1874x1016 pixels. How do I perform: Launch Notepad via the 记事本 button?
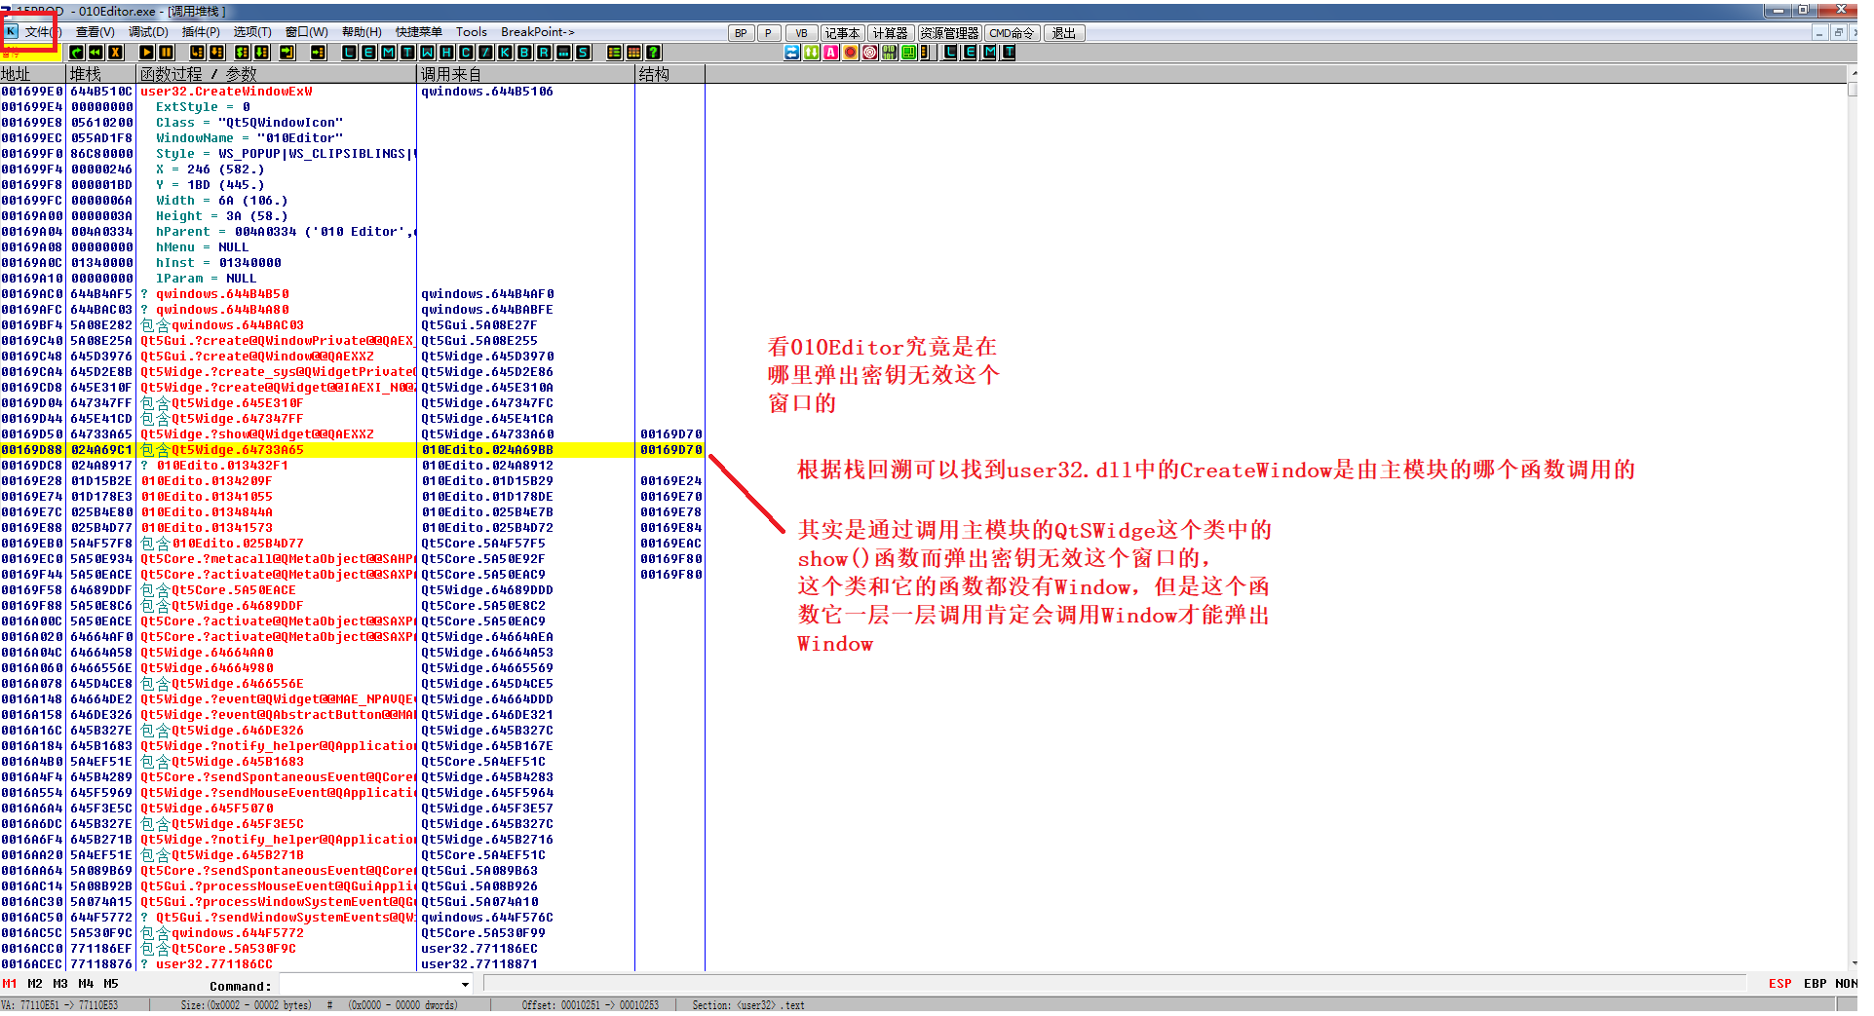point(842,33)
